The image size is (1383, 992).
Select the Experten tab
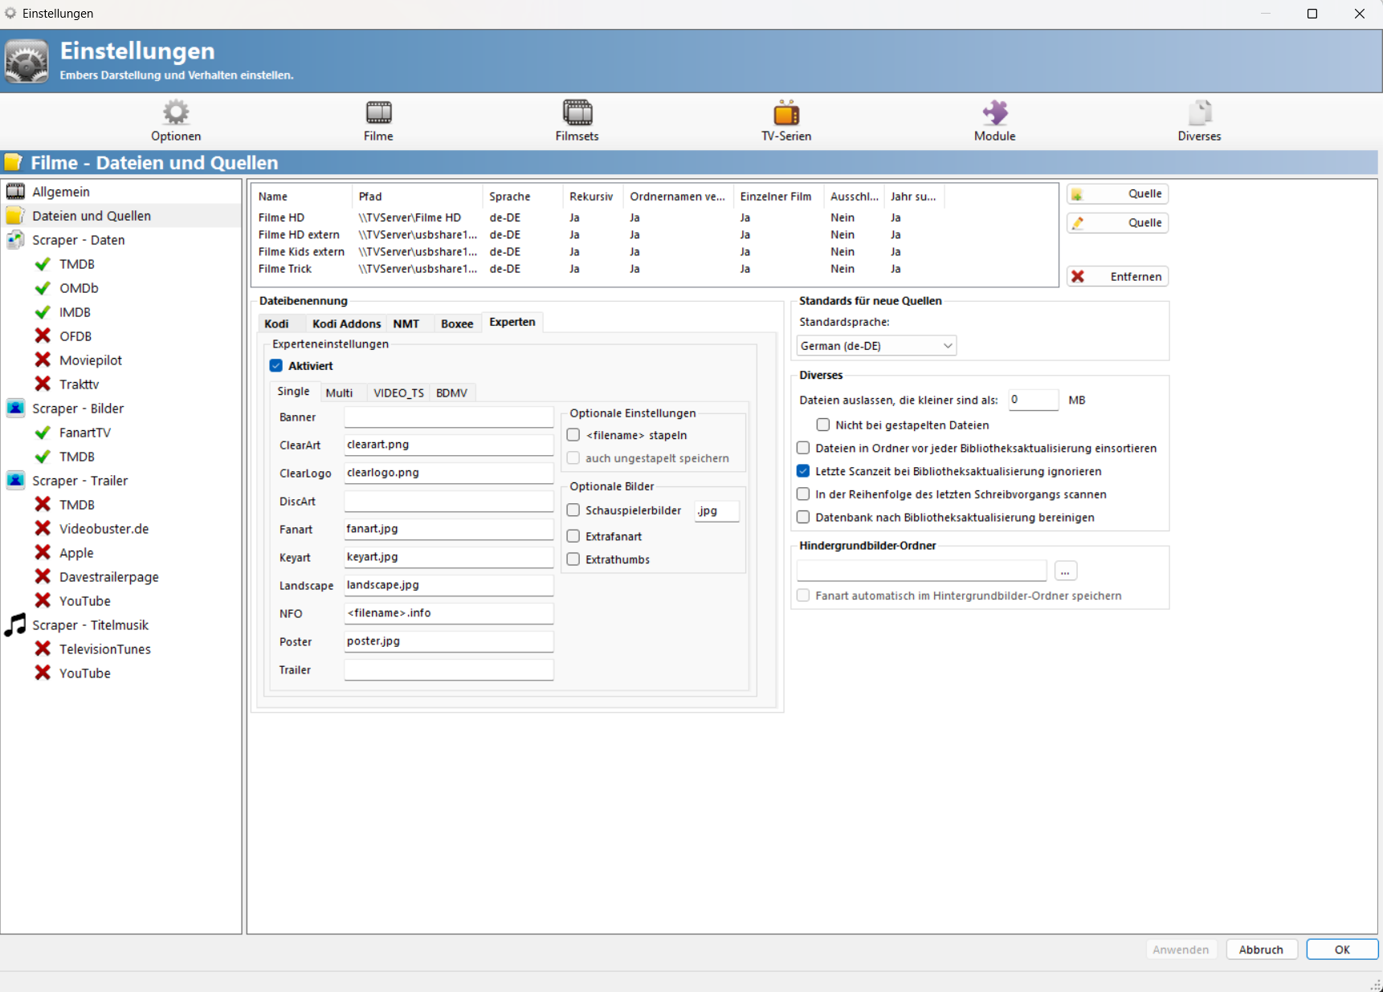click(512, 322)
